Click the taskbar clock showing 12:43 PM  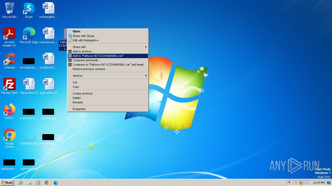tap(319, 183)
